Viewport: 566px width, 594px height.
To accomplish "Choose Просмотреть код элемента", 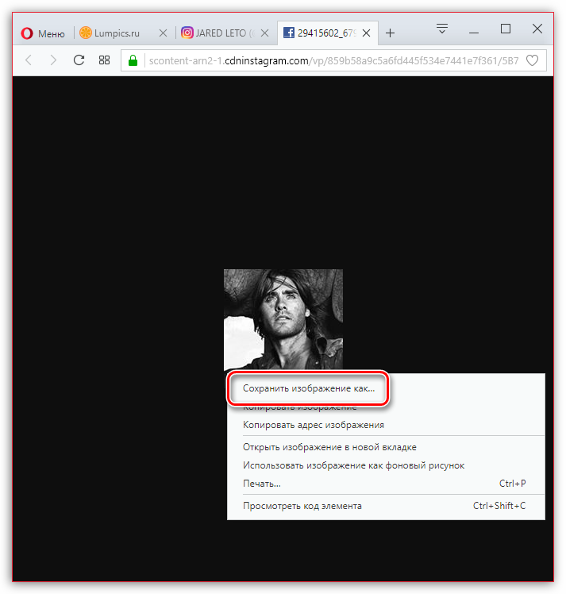I will [x=386, y=506].
